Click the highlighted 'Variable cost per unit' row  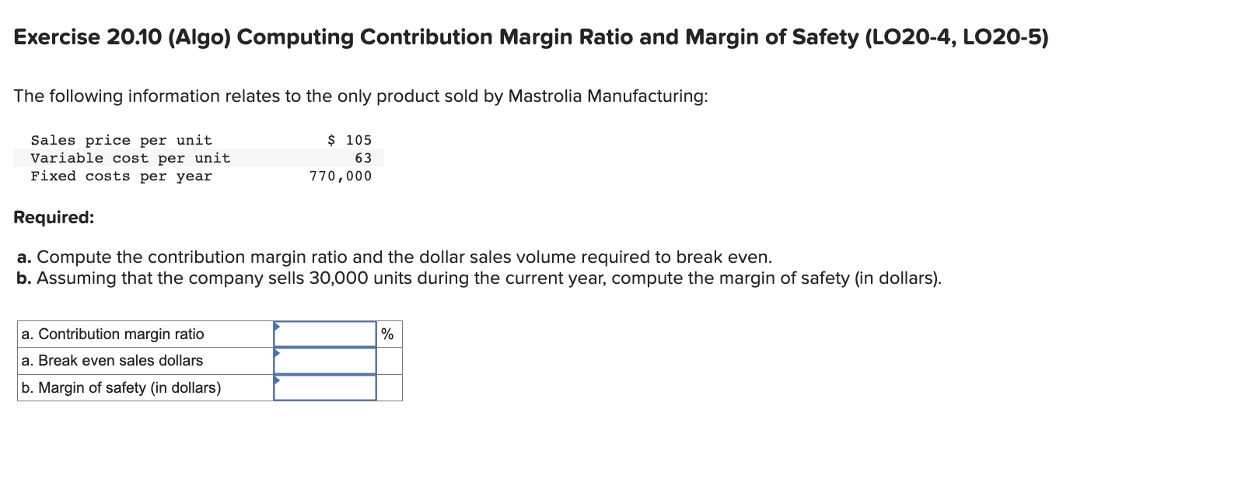click(199, 158)
